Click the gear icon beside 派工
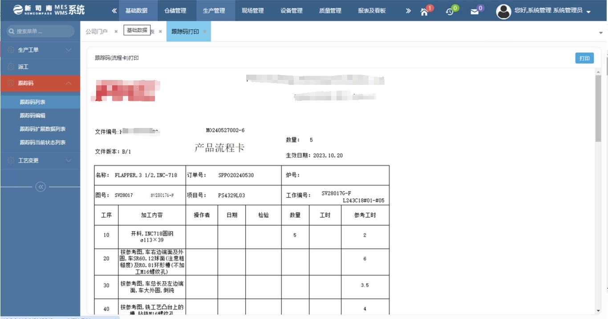608x319 pixels. coord(11,67)
